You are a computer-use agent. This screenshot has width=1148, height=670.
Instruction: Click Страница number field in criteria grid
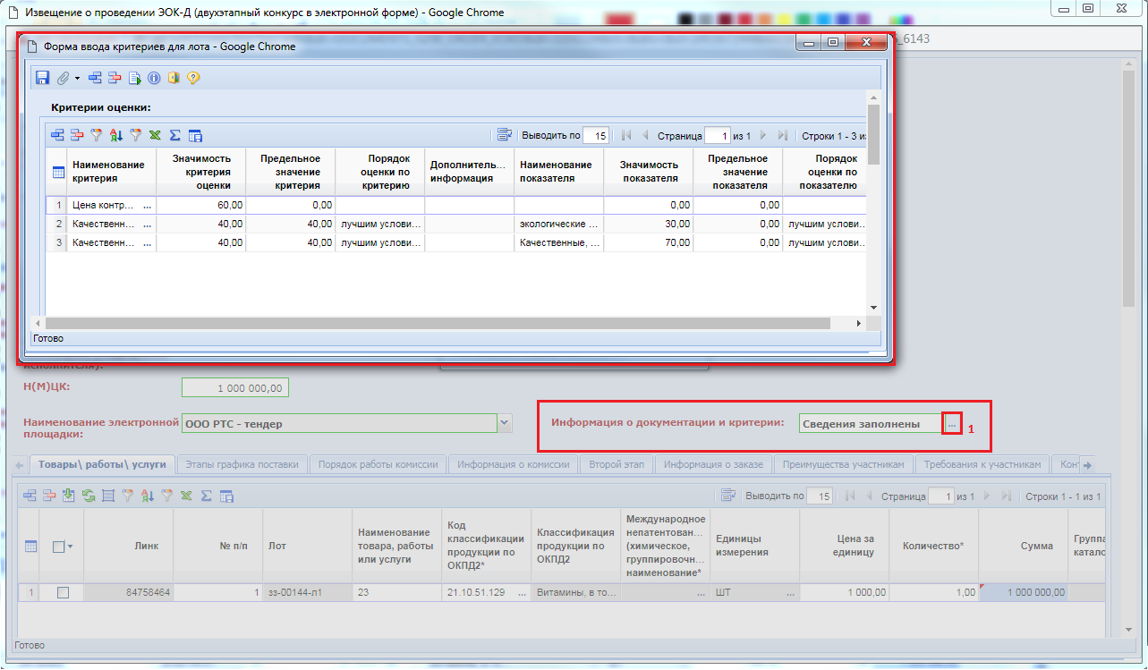click(718, 136)
